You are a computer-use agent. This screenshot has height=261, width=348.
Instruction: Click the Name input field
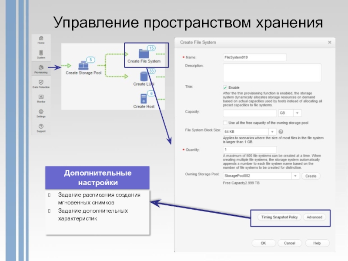click(x=254, y=57)
